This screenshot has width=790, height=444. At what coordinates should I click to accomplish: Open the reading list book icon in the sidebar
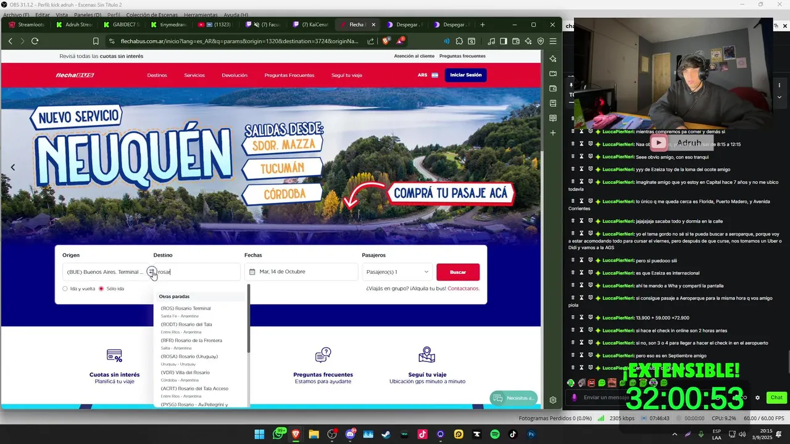pos(553,118)
